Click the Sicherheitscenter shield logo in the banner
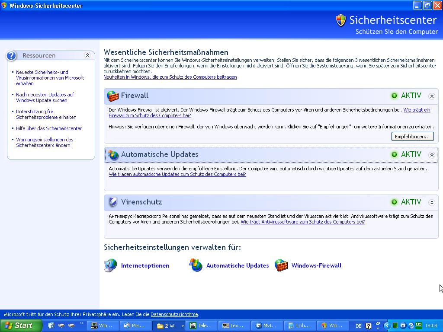The height and width of the screenshot is (332, 443). coord(341,20)
